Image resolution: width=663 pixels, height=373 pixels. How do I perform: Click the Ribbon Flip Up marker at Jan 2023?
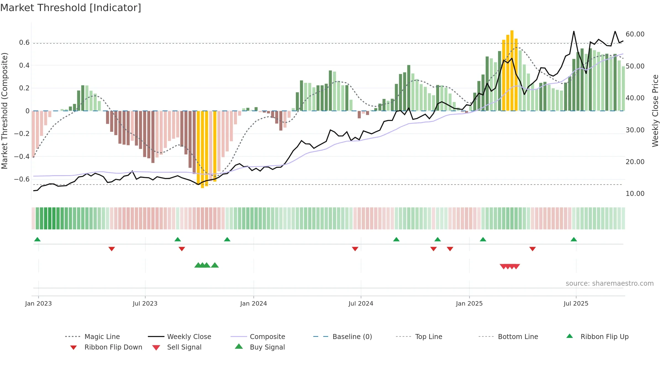coord(37,239)
